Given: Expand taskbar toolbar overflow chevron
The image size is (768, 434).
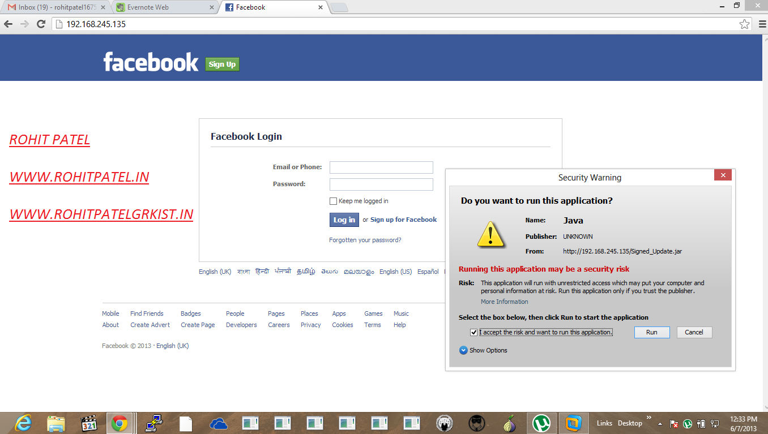Looking at the screenshot, I should click(x=649, y=418).
